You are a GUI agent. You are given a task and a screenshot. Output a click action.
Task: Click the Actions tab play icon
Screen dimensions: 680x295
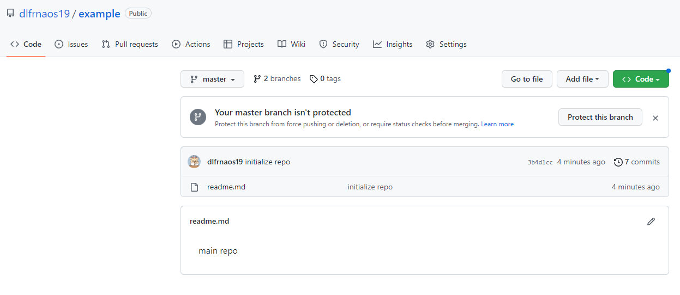[x=176, y=44]
